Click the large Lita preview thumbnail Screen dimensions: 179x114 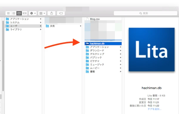(152, 50)
